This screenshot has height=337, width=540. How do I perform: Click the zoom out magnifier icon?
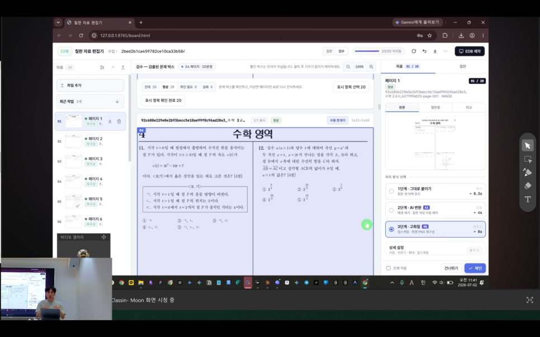point(348,67)
